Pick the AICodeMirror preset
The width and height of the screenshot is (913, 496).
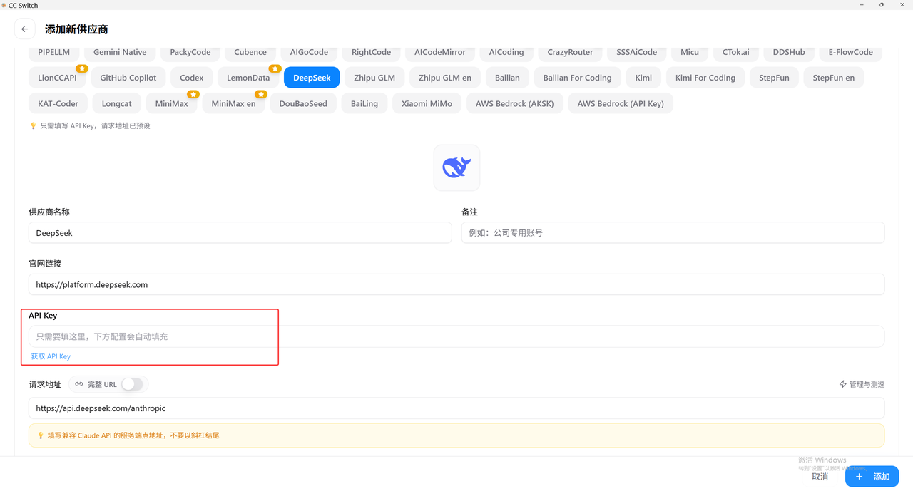pyautogui.click(x=440, y=52)
